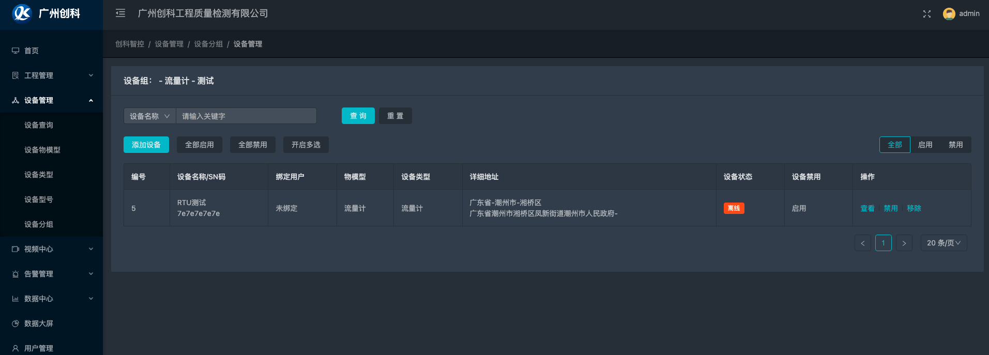Click 禁用 link in RTU测试 row
This screenshot has width=989, height=355.
pyautogui.click(x=891, y=208)
